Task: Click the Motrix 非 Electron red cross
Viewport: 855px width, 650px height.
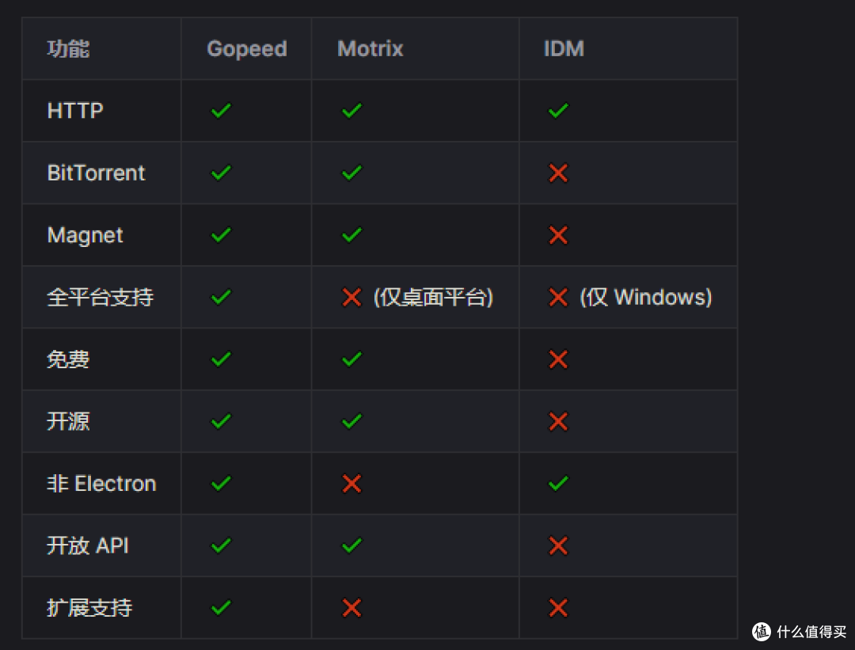Action: pos(351,483)
